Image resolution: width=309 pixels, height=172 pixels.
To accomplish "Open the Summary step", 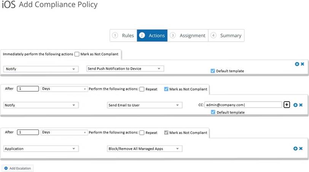I will tap(226, 35).
